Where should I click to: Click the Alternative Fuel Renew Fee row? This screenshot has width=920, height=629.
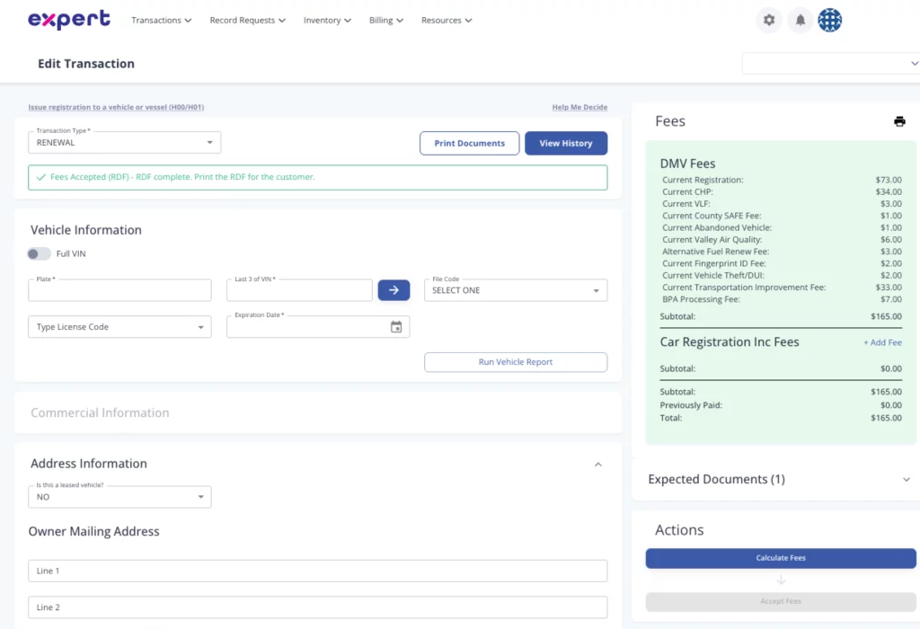coord(782,252)
